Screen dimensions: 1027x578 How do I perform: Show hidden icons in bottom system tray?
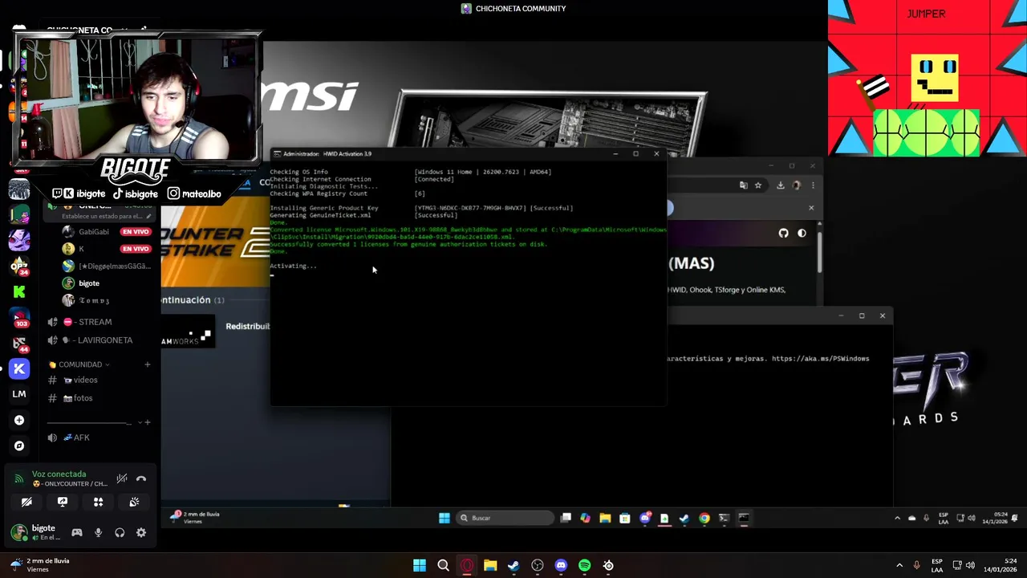(899, 565)
